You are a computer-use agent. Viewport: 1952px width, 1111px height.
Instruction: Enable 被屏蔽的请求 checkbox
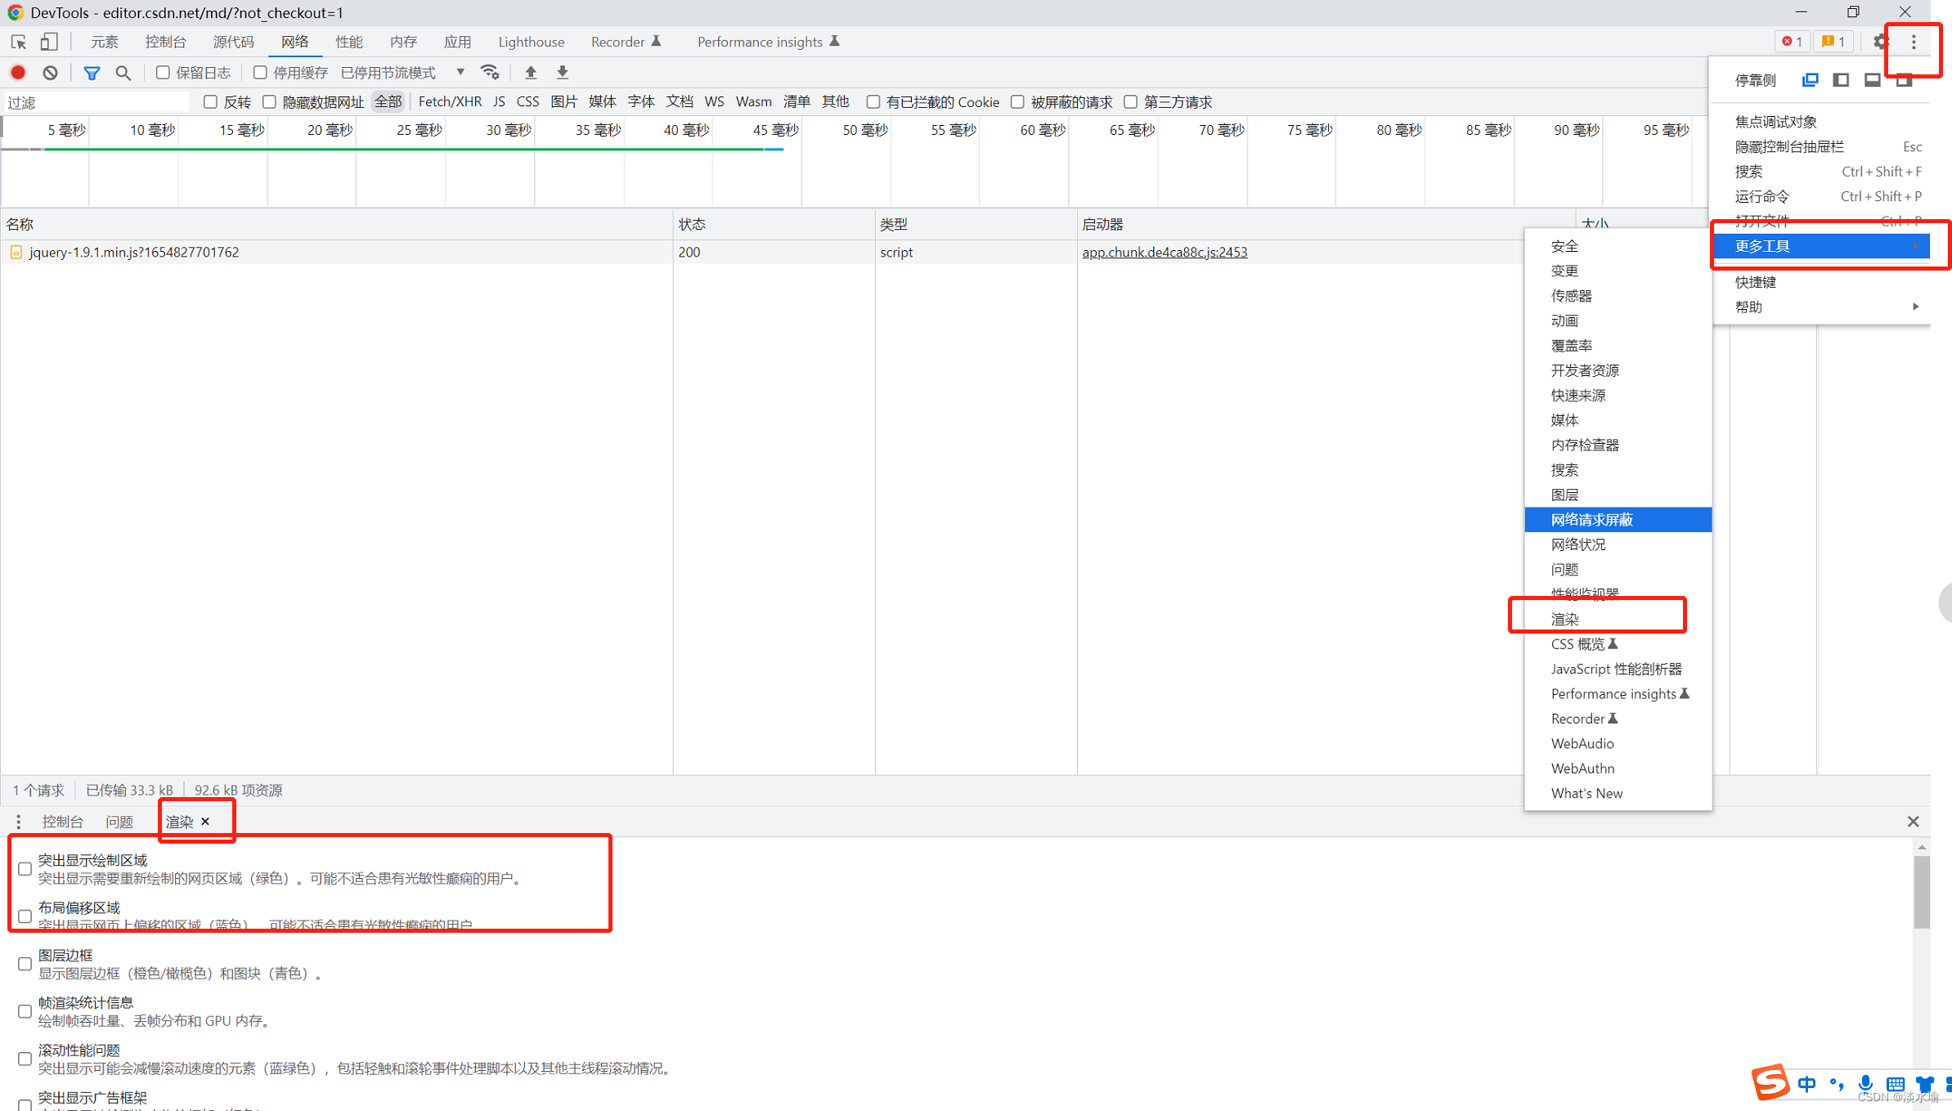1017,102
